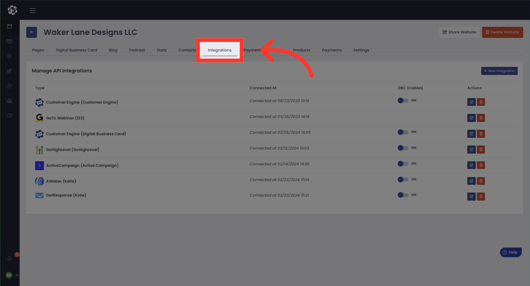Edit Customer Engine (Digital Business Card) integration
The image size is (530, 286).
[x=471, y=134]
